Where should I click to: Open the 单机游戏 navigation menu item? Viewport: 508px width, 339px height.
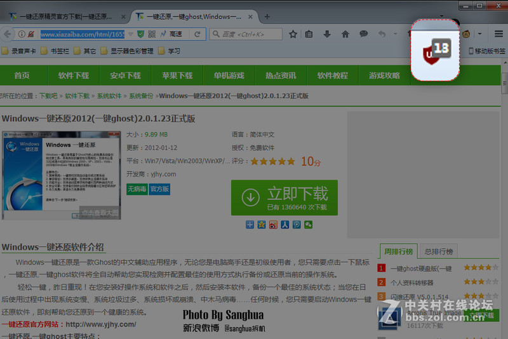click(229, 76)
